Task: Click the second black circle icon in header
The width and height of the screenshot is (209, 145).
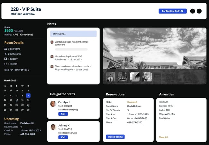Action: point(199,11)
